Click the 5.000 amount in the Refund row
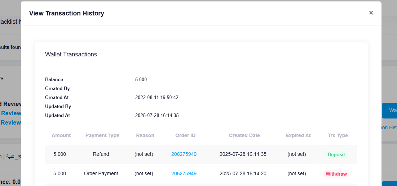The width and height of the screenshot is (397, 186). point(60,154)
